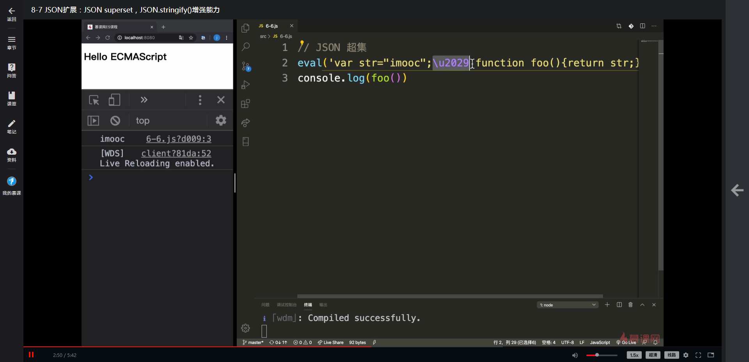The width and height of the screenshot is (749, 362).
Task: Open the 6-6.js?d009:3 source link
Action: (x=179, y=139)
